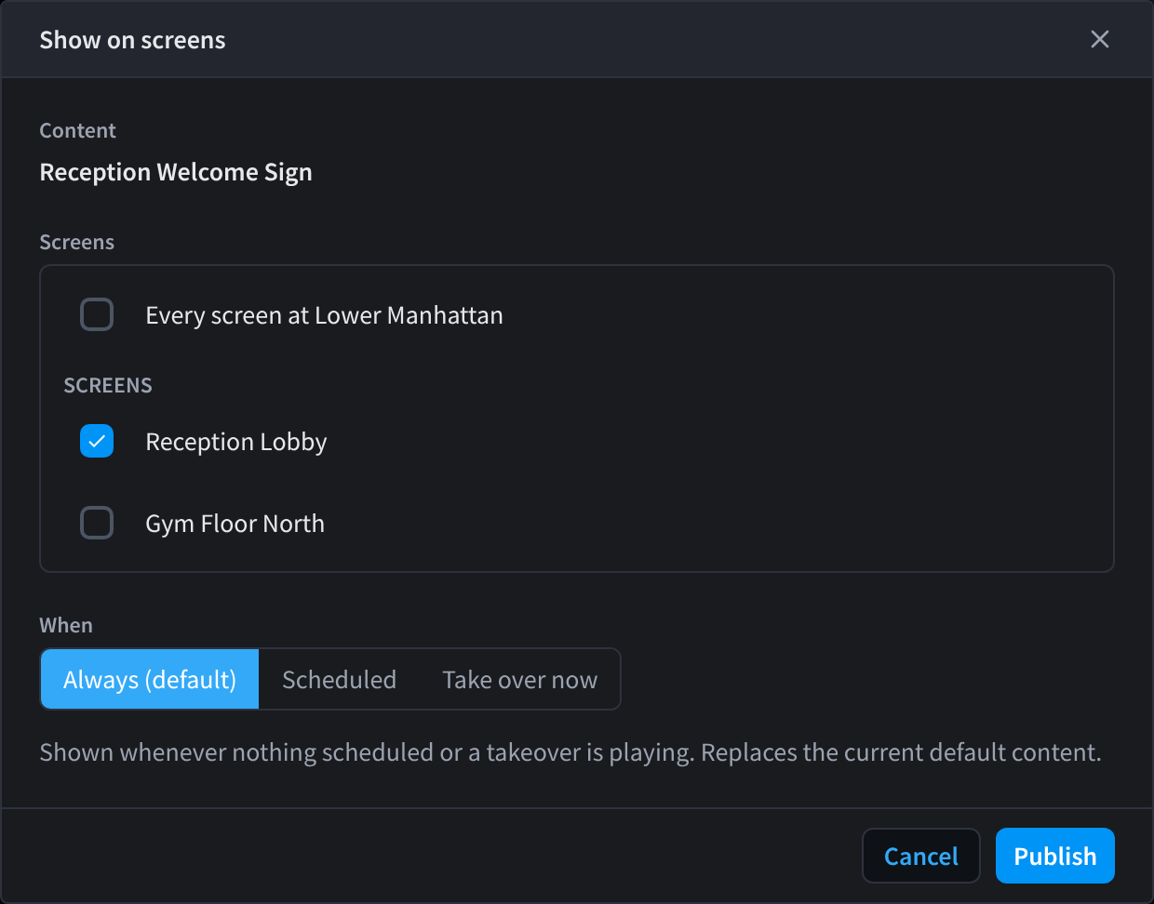The height and width of the screenshot is (904, 1154).
Task: Click the Content section label
Action: (x=77, y=130)
